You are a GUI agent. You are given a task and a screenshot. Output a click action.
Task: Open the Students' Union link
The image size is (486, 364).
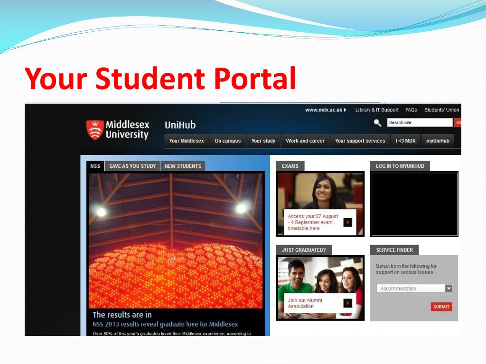point(441,110)
